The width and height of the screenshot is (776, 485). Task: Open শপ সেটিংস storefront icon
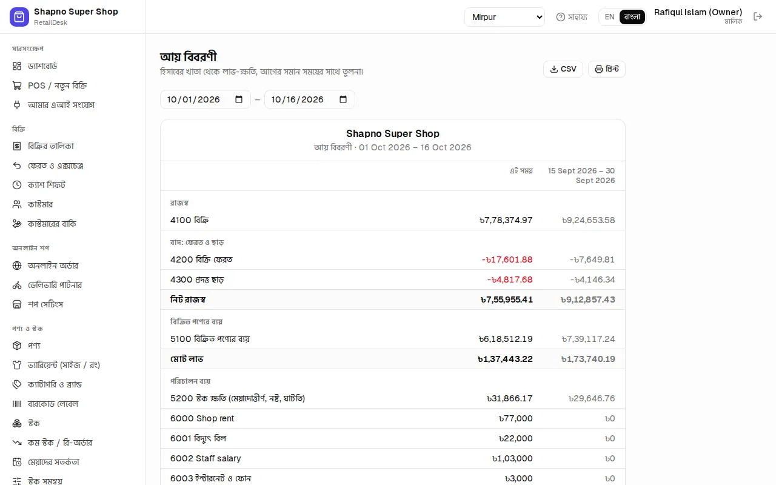[x=17, y=304]
